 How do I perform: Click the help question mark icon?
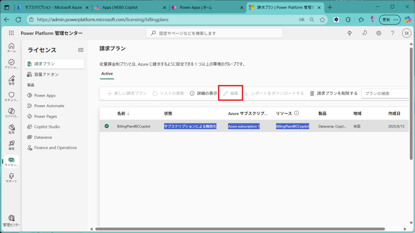coord(392,33)
